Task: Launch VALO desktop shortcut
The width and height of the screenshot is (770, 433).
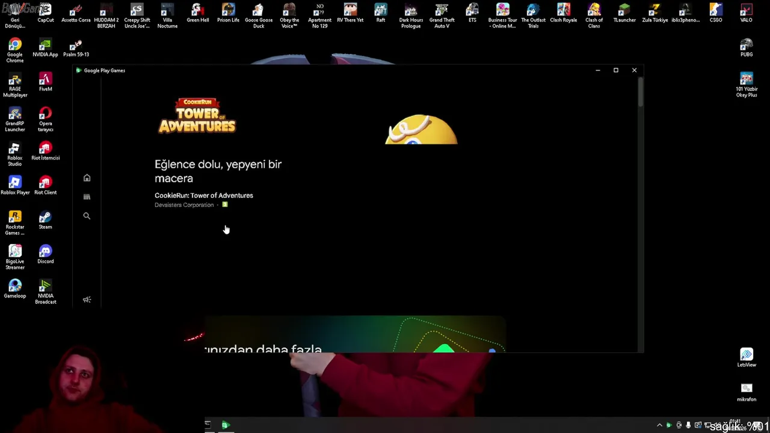Action: 746,13
